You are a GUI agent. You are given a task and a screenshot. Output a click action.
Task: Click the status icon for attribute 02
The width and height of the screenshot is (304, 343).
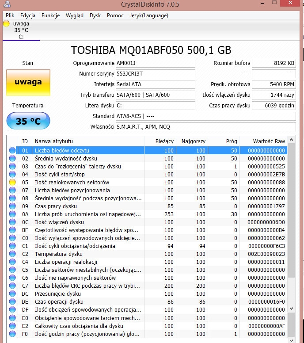coord(12,158)
